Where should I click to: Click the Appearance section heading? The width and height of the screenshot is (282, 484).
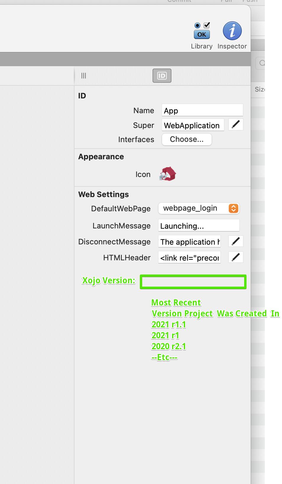[101, 157]
